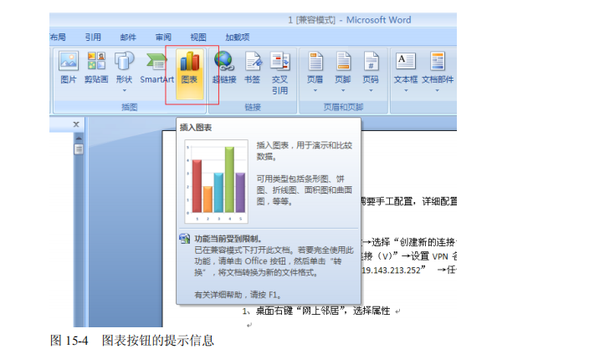
Task: Insert a SmartArt graphic
Action: pyautogui.click(x=157, y=68)
